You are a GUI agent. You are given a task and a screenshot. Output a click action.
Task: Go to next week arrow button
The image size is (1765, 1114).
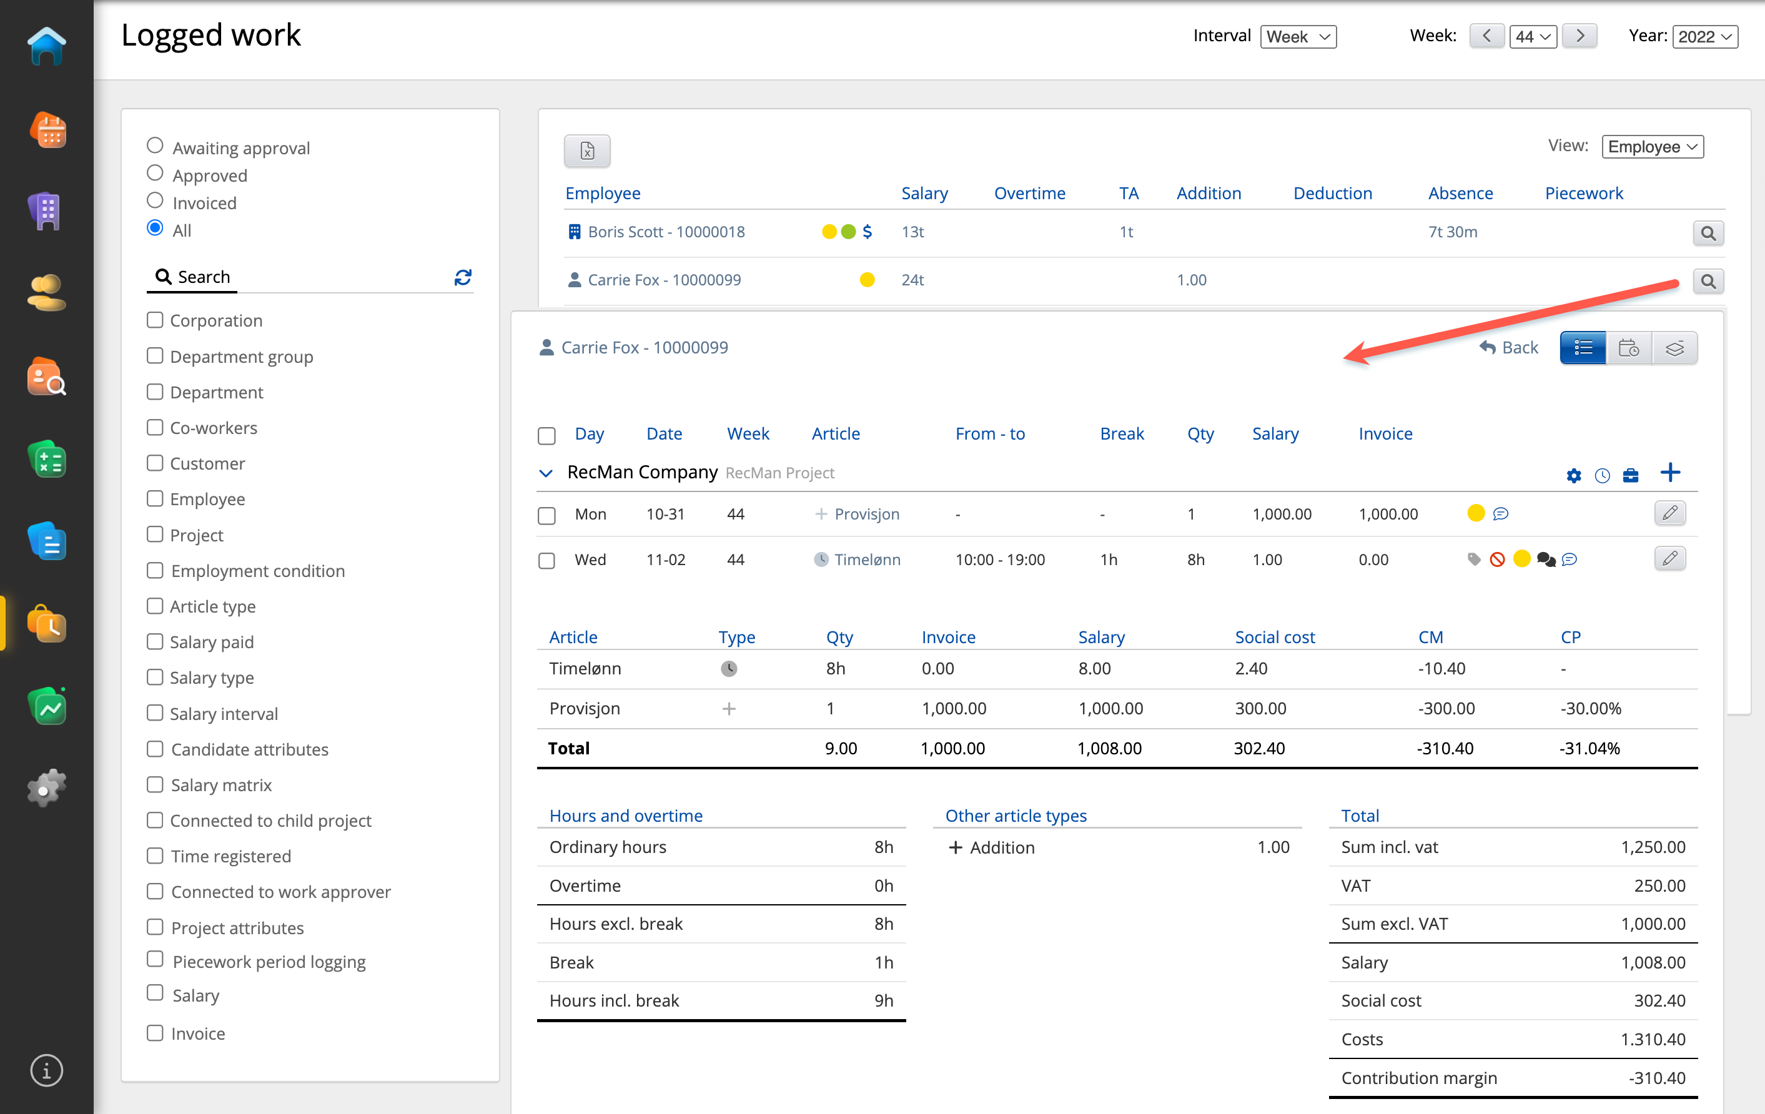click(x=1579, y=36)
